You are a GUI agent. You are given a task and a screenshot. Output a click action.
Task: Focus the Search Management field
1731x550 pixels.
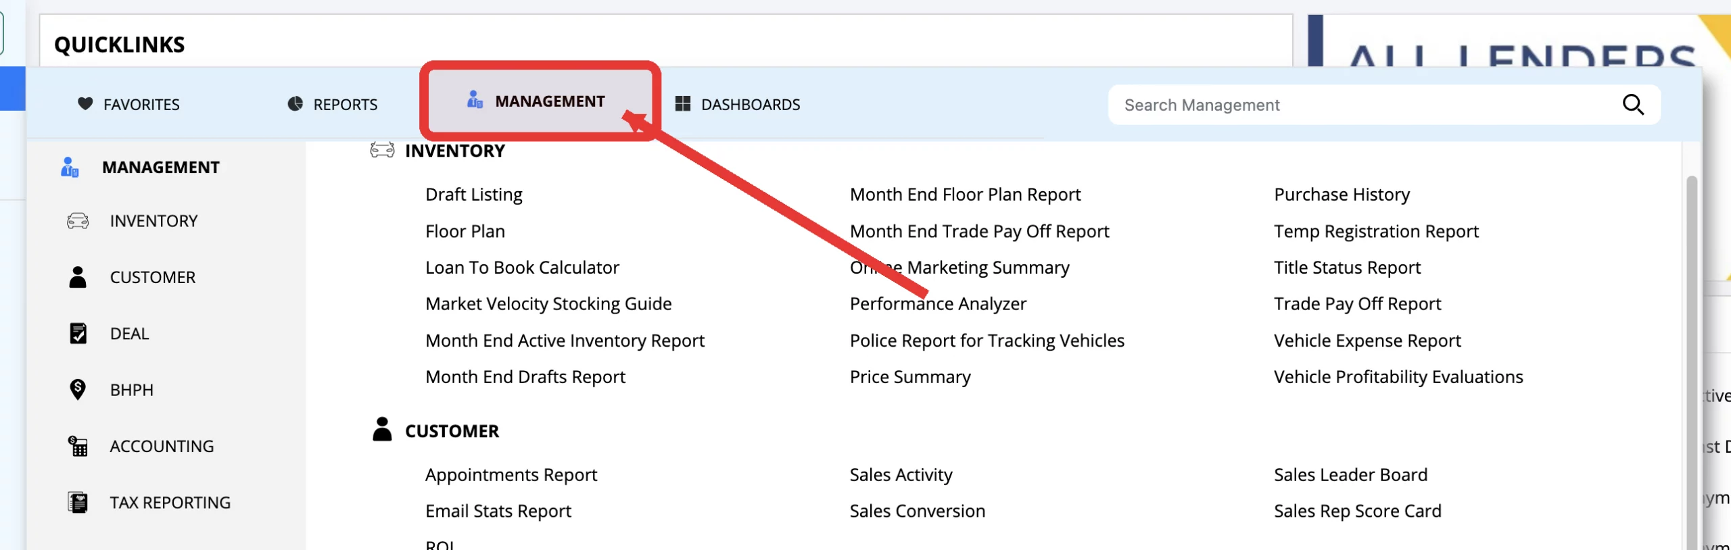tap(1383, 105)
